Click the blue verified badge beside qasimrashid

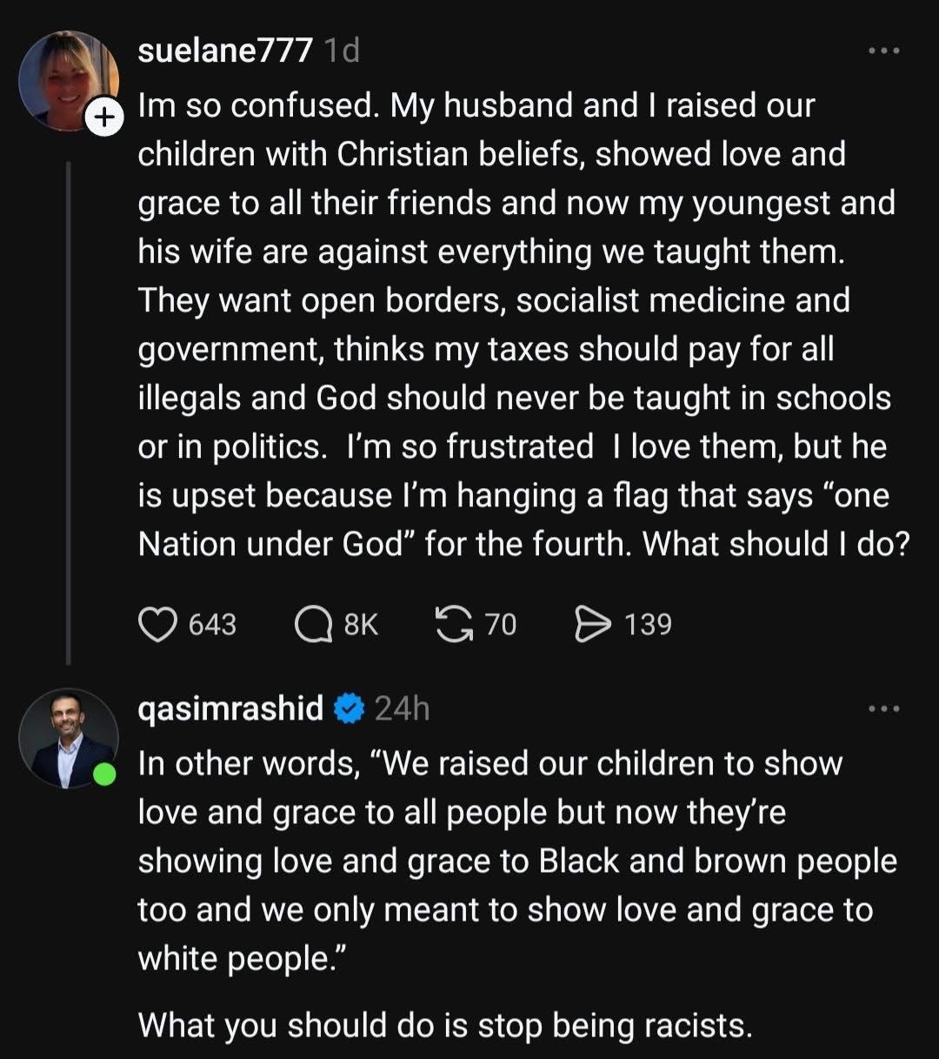350,709
